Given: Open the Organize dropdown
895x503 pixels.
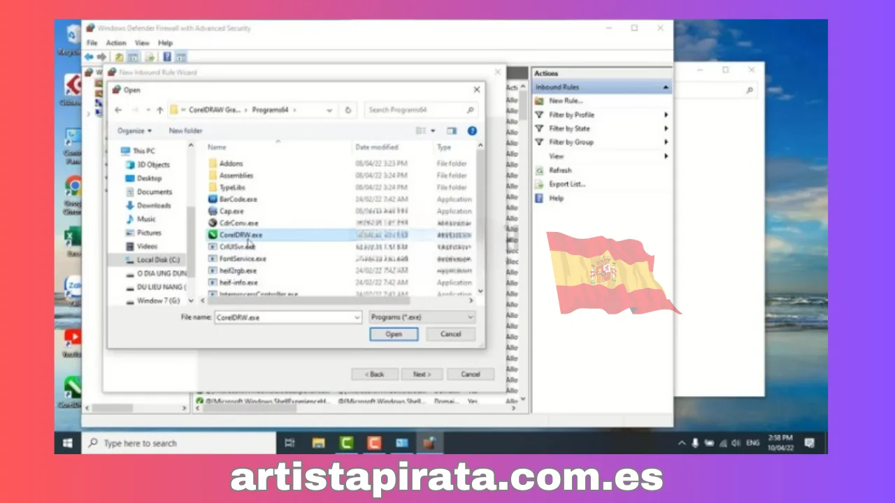Looking at the screenshot, I should coord(134,131).
